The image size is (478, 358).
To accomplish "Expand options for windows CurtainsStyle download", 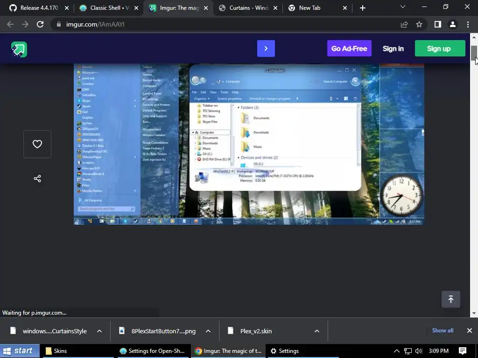I will 99,331.
